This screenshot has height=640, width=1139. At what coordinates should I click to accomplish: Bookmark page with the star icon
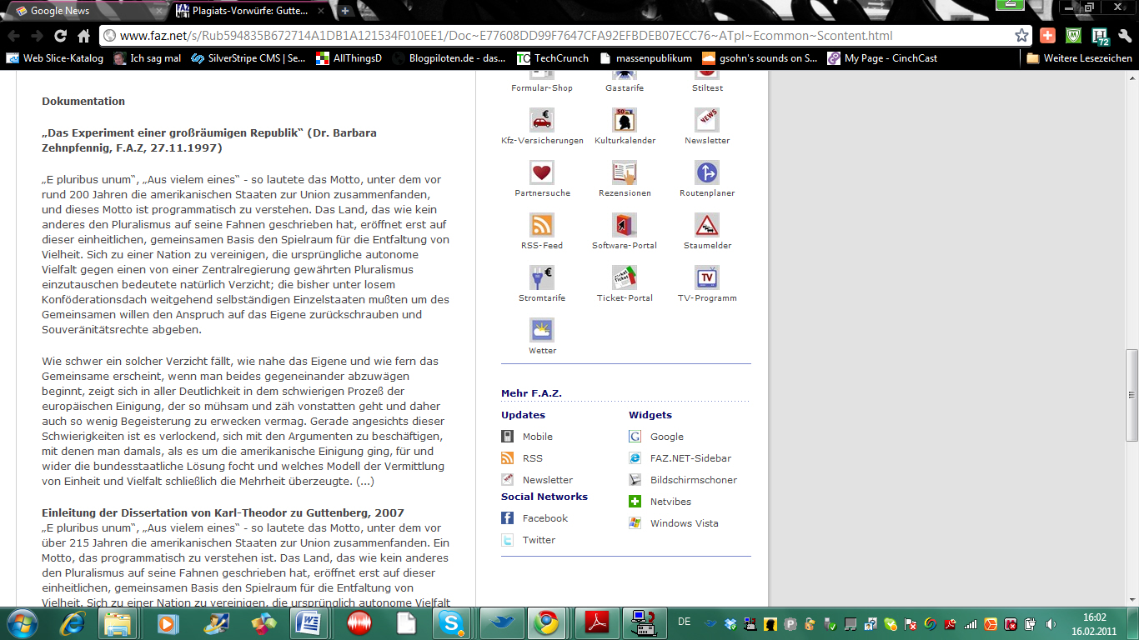coord(1021,36)
